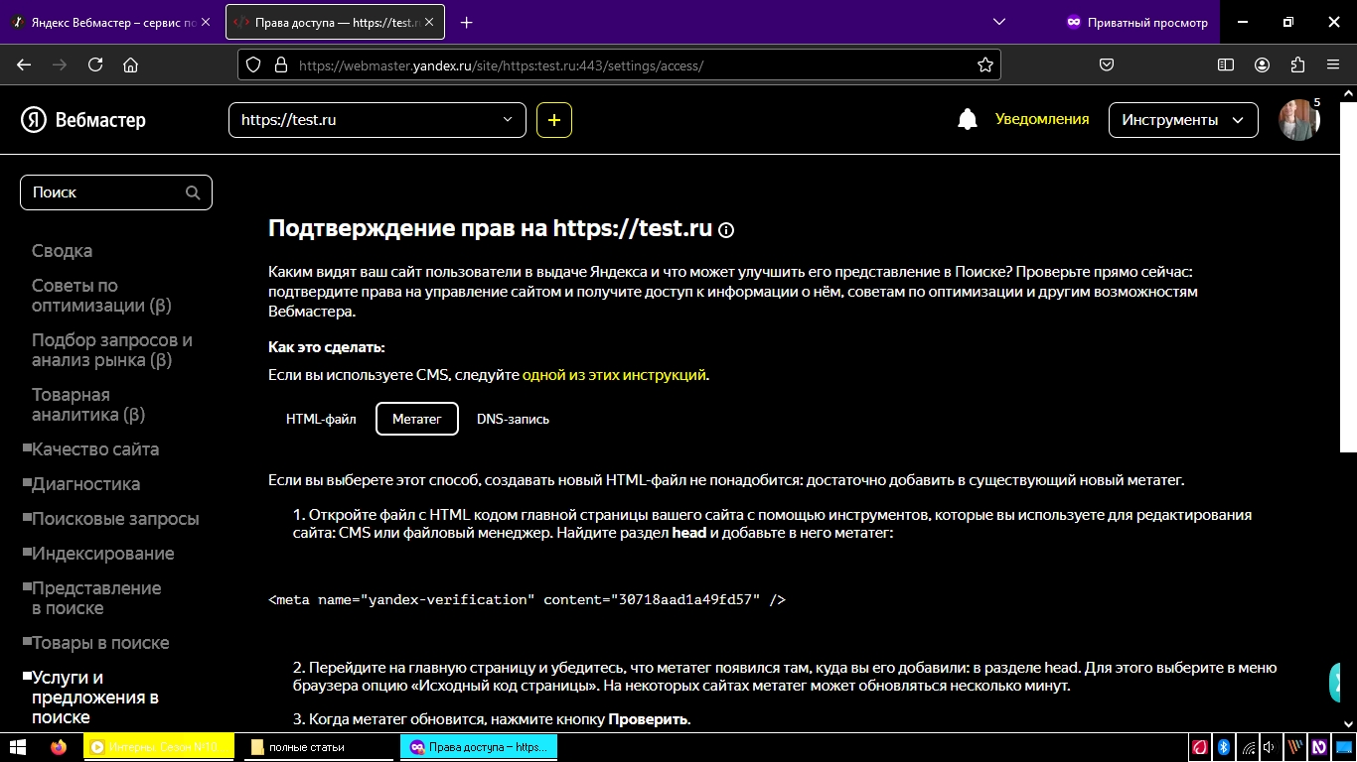
Task: Open the Firefox icon in taskbar
Action: [x=59, y=747]
